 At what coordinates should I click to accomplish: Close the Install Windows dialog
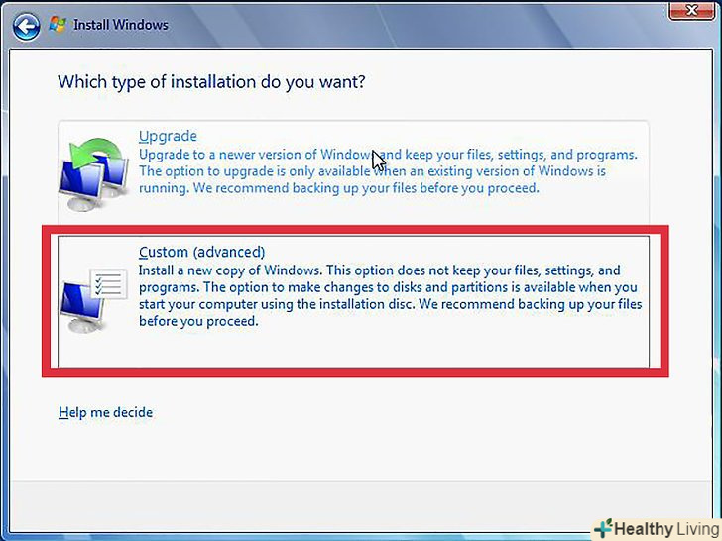click(x=691, y=10)
